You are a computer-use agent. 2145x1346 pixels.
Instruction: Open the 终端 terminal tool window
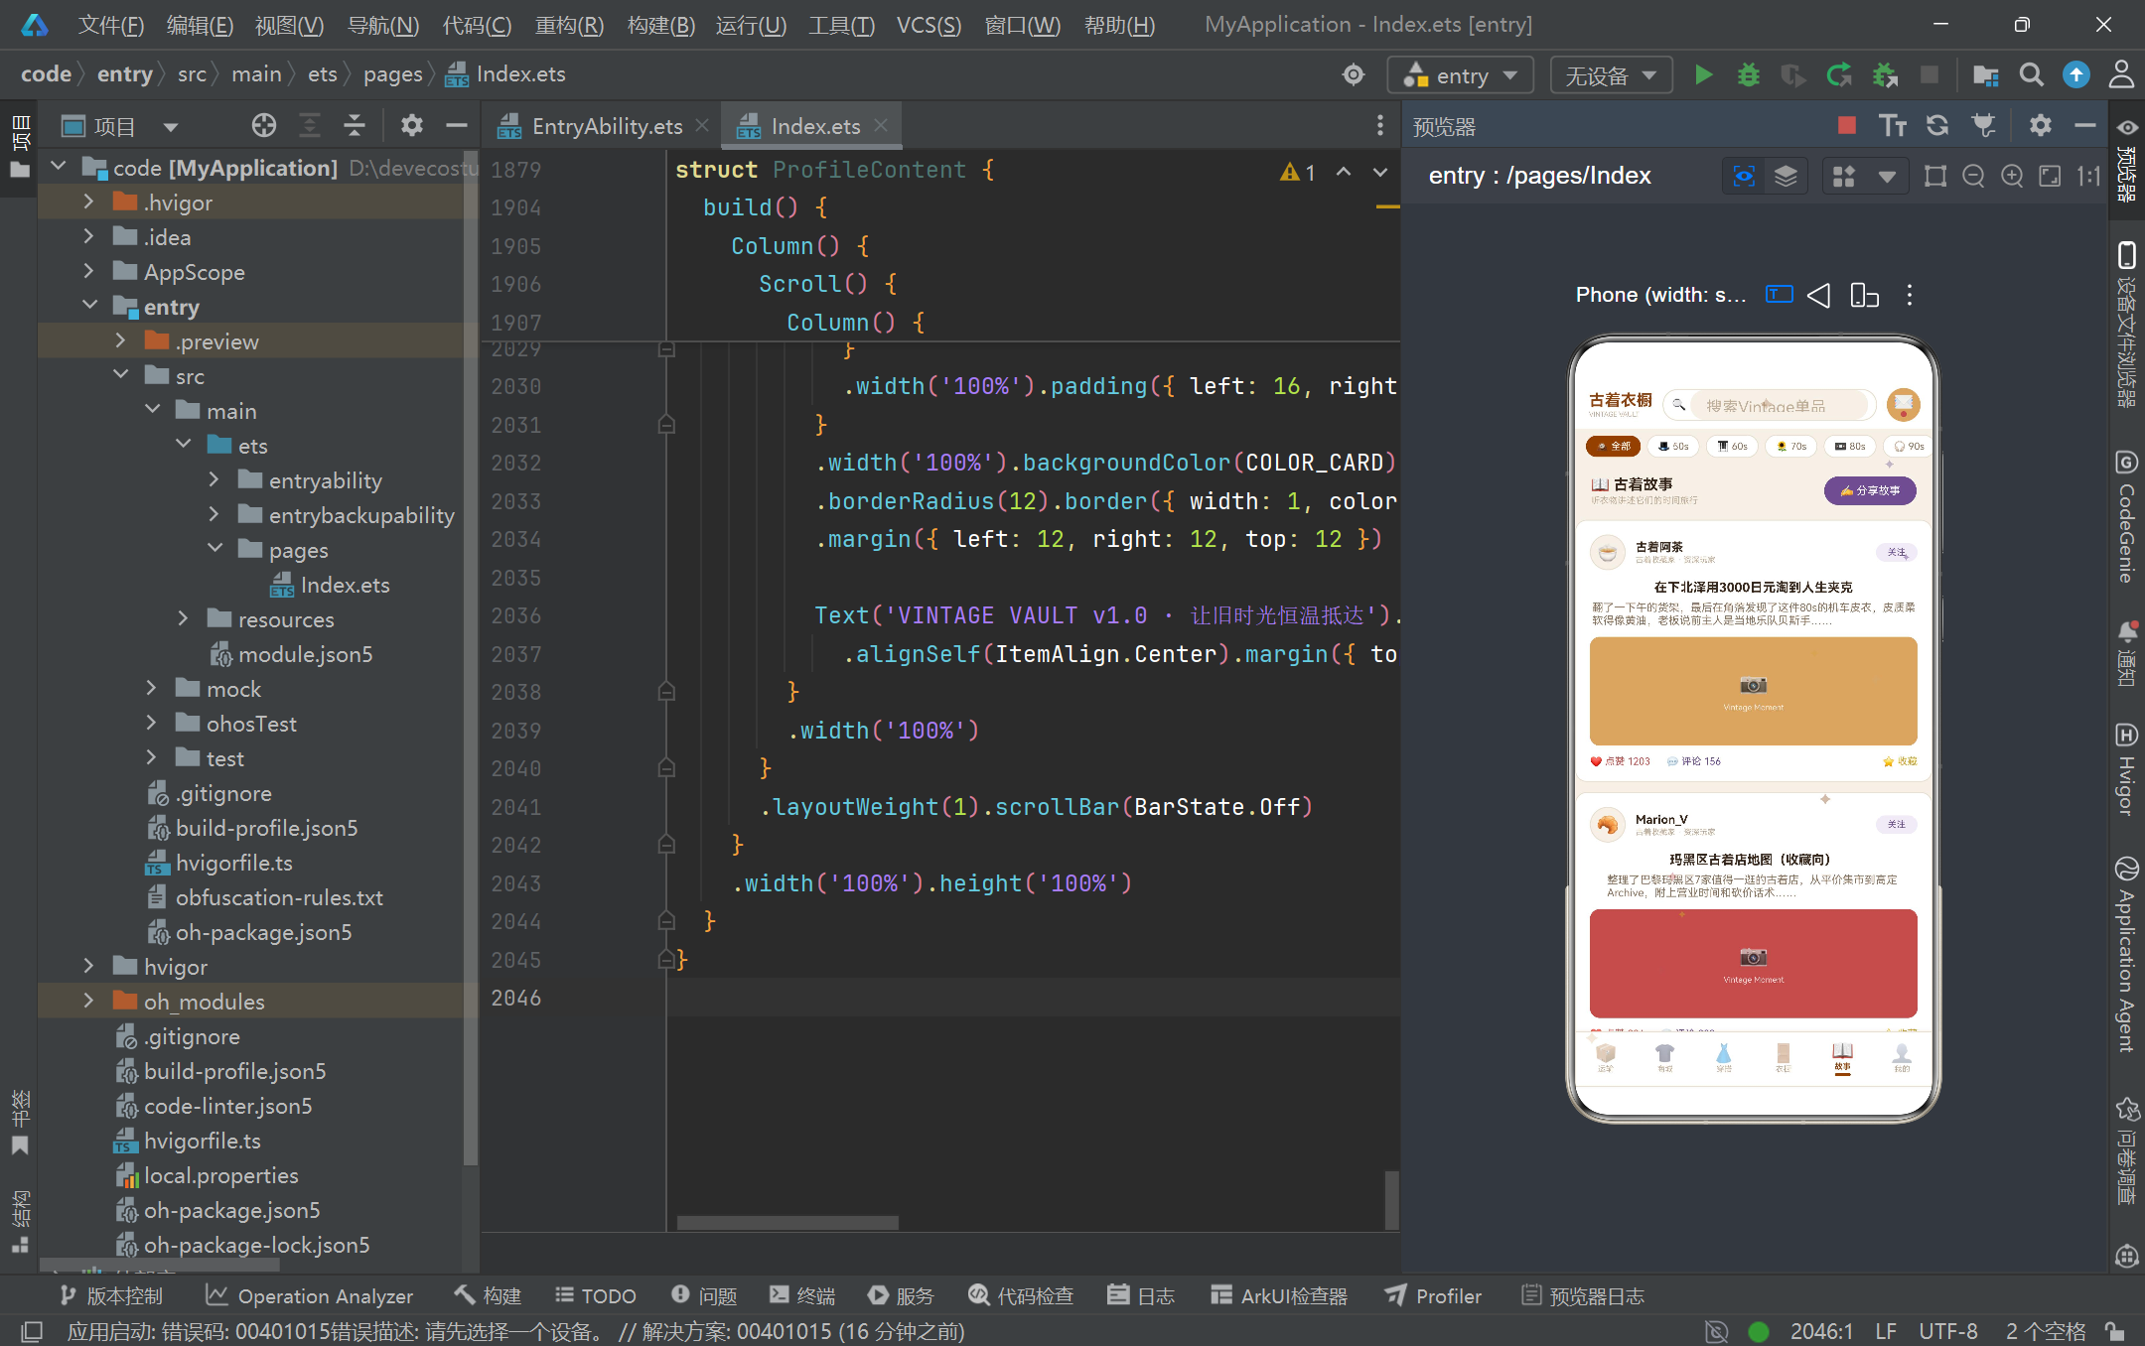pos(802,1295)
